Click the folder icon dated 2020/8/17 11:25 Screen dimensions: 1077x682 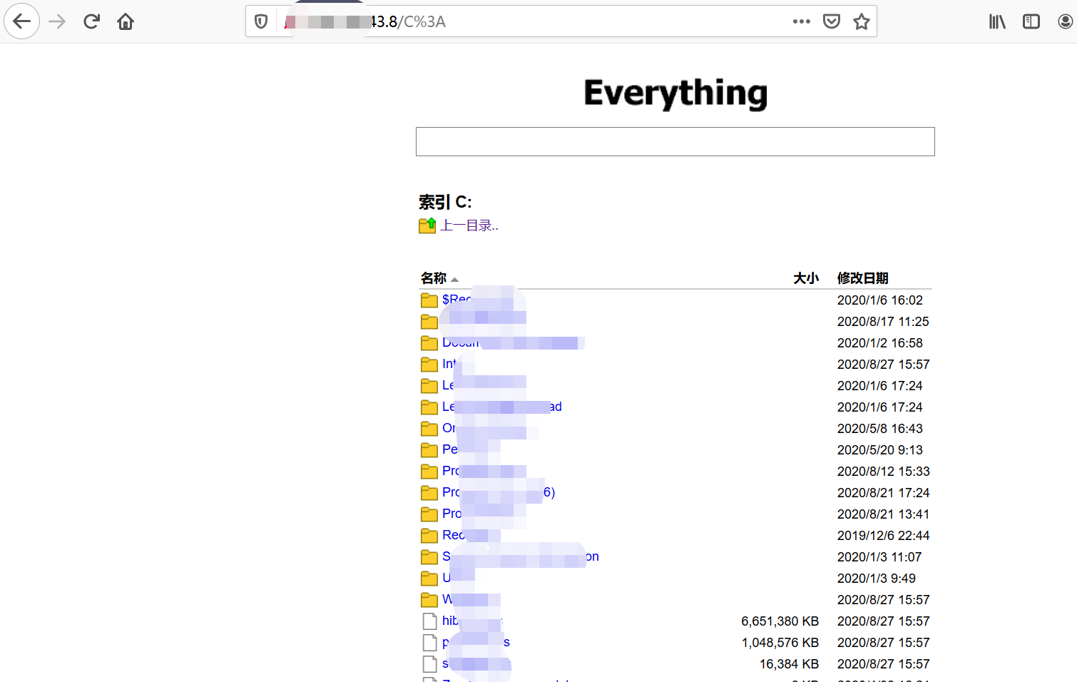point(429,321)
